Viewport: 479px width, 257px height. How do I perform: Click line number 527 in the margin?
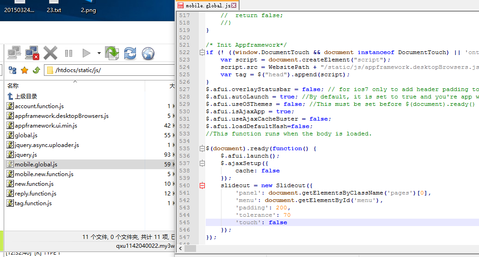184,89
